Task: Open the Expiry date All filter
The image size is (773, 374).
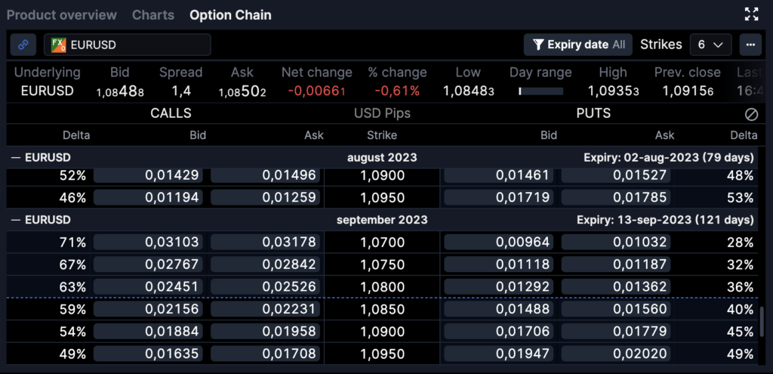Action: coord(578,45)
